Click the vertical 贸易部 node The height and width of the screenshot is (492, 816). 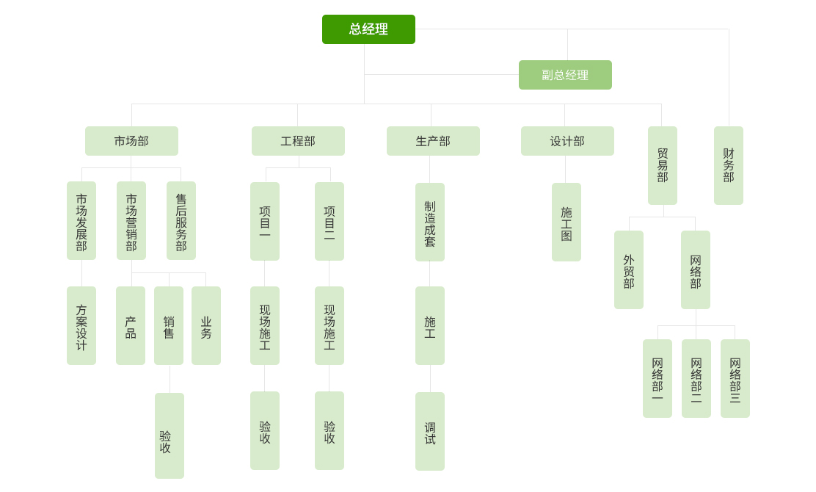[663, 165]
